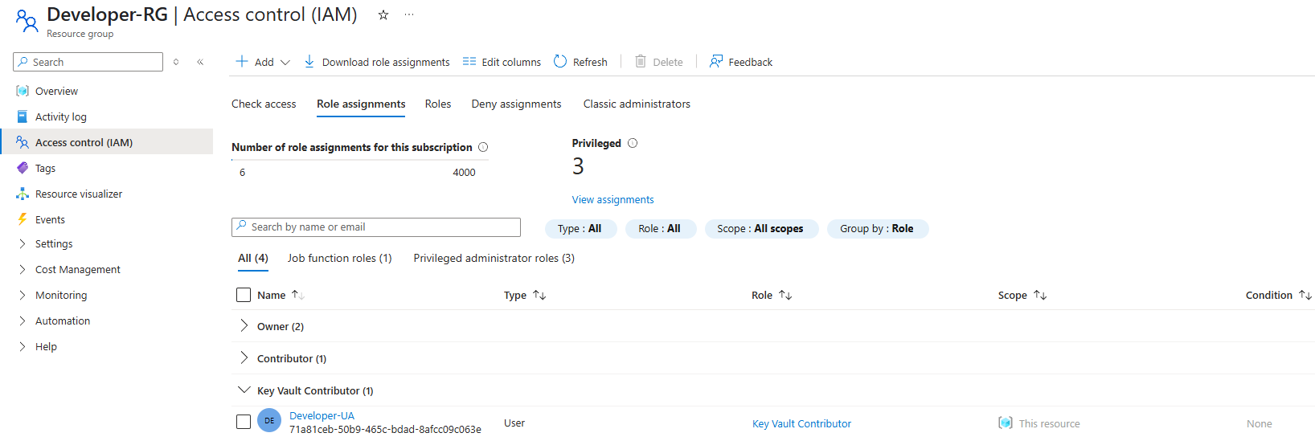Click info icon next to Privileged
Screen dimensions: 1315x437
pos(633,143)
